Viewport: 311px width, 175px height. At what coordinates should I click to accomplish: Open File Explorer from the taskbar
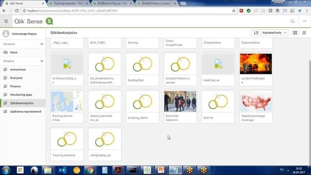point(48,170)
